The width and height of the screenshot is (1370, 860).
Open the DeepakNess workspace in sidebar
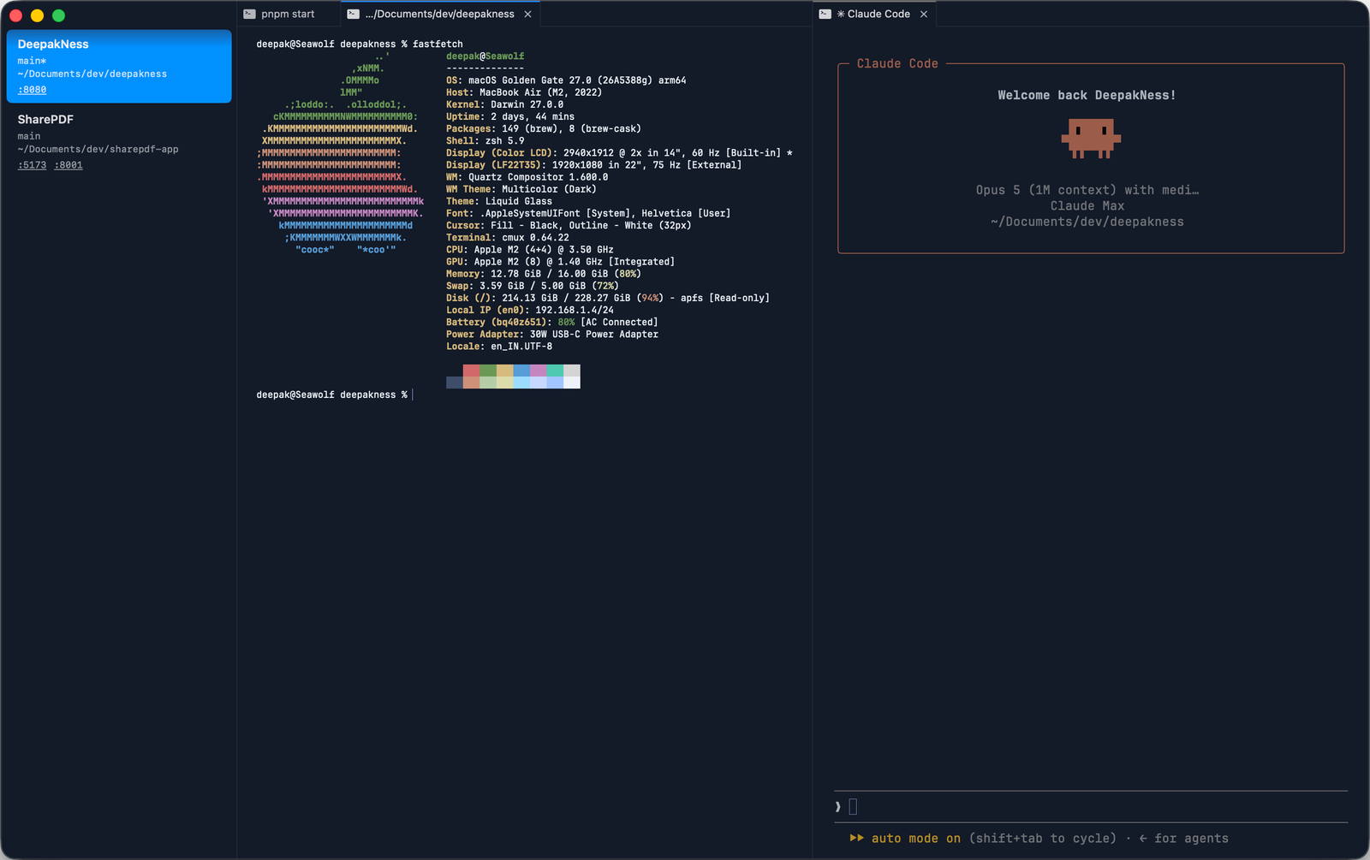pyautogui.click(x=119, y=66)
